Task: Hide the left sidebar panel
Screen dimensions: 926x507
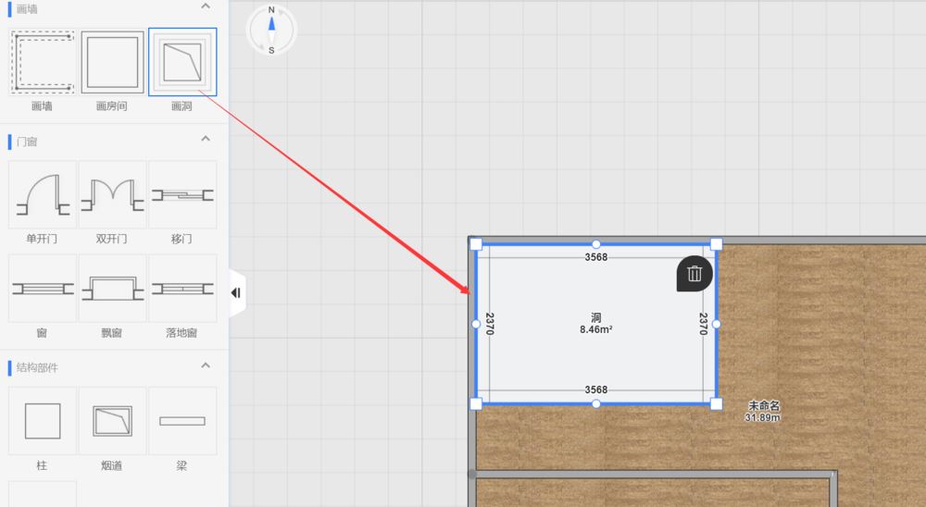Action: point(236,293)
